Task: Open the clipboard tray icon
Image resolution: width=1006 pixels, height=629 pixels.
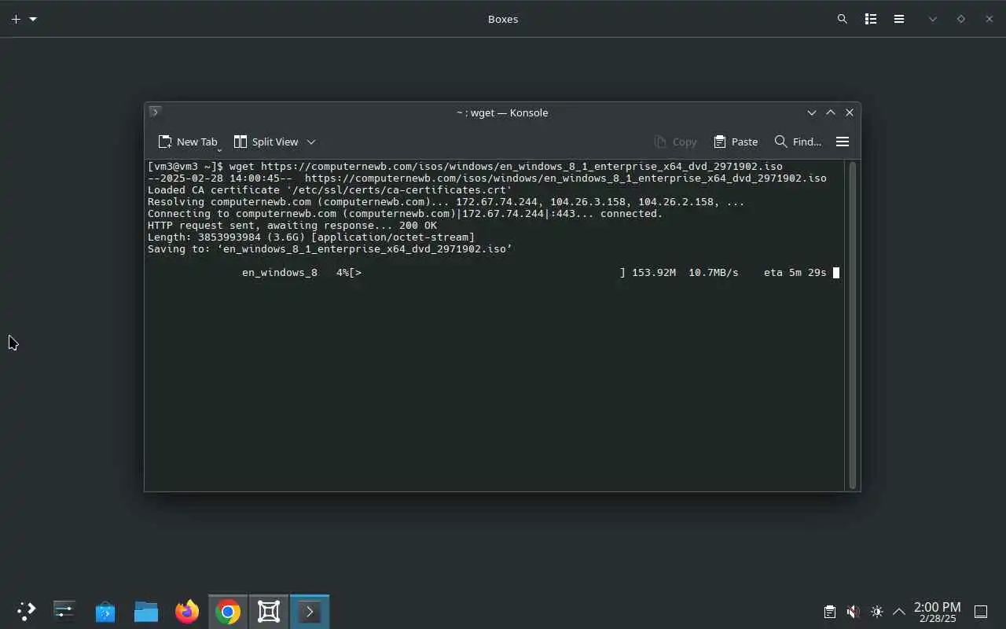Action: (829, 612)
